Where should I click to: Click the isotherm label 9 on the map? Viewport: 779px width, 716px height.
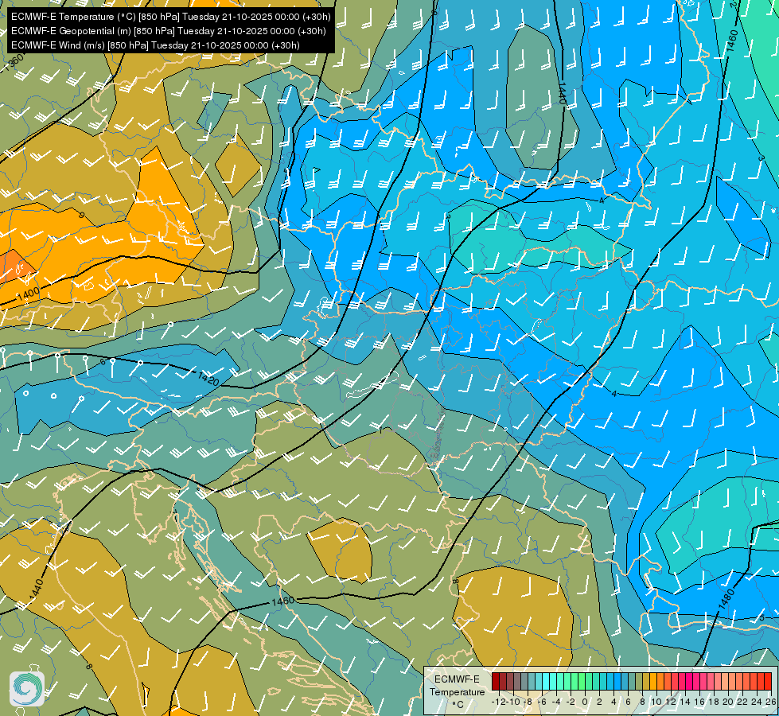(x=82, y=215)
